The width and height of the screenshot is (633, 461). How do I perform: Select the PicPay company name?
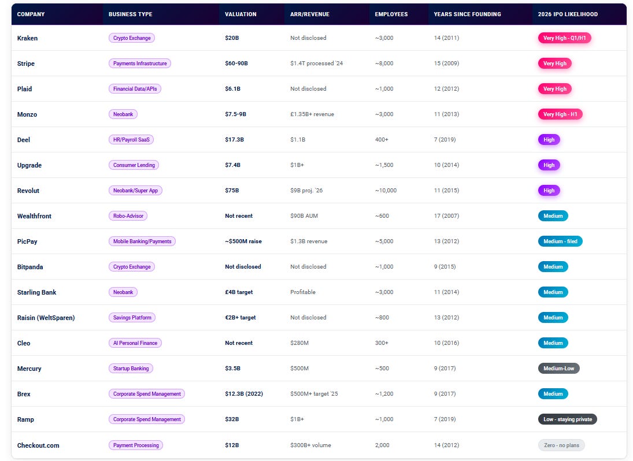point(27,241)
